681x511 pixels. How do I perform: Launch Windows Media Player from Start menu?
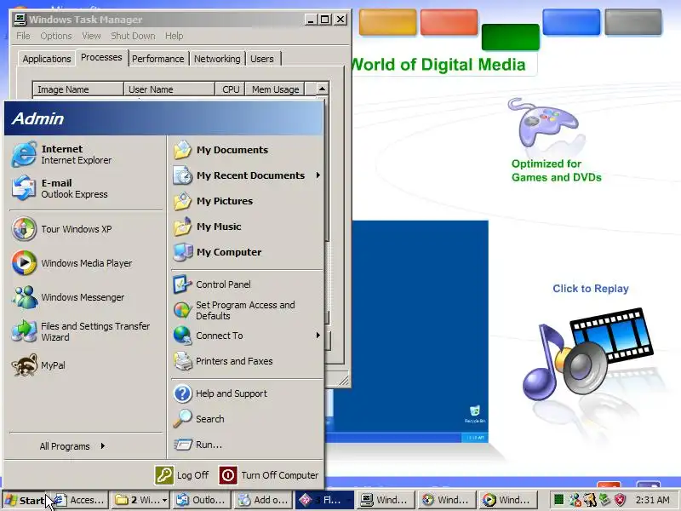[86, 263]
